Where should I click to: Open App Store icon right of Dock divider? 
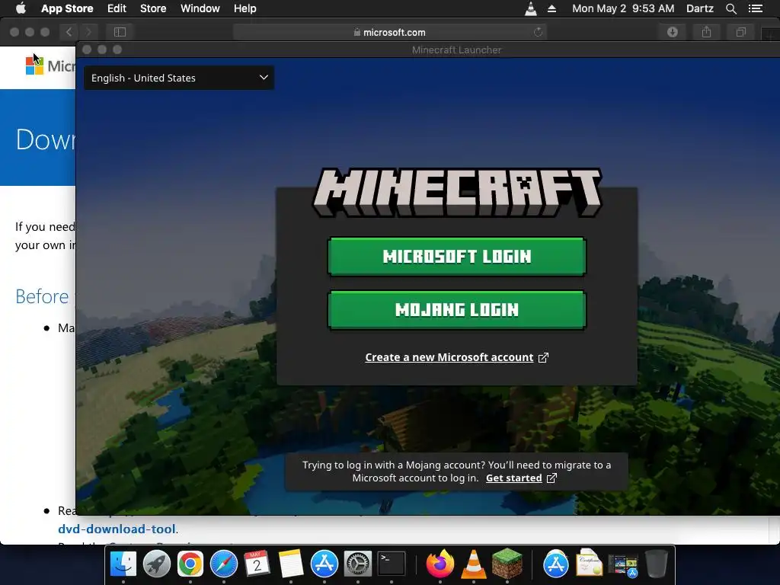pyautogui.click(x=555, y=564)
